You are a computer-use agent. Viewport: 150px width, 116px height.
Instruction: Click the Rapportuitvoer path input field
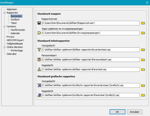pos(90,23)
